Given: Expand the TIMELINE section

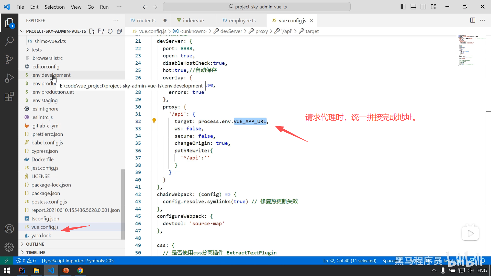Looking at the screenshot, I should 36,252.
